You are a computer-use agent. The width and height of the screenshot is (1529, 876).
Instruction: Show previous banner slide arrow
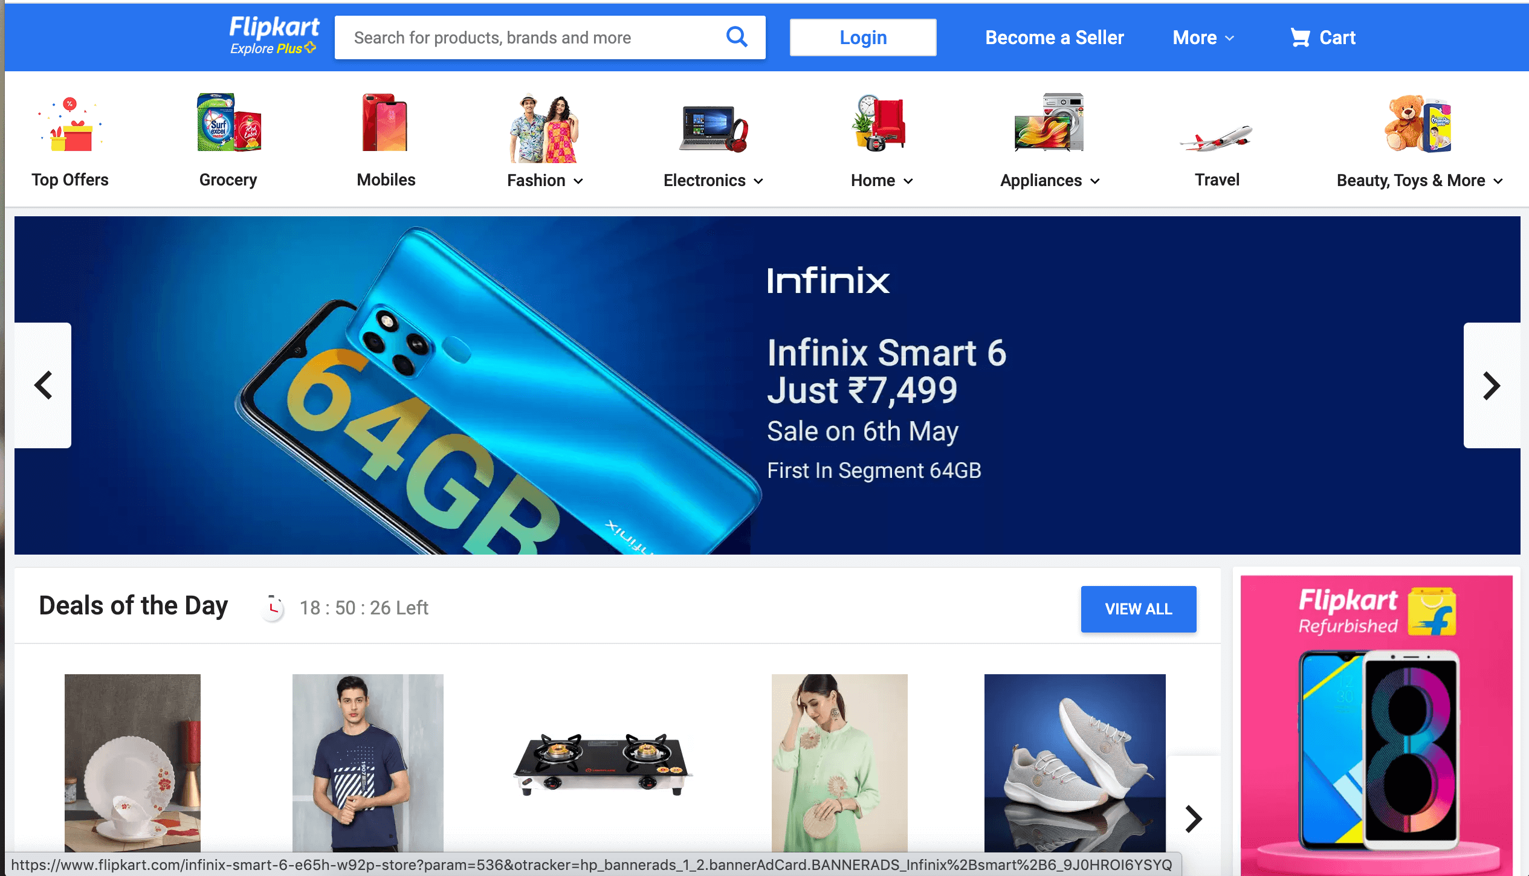(44, 385)
